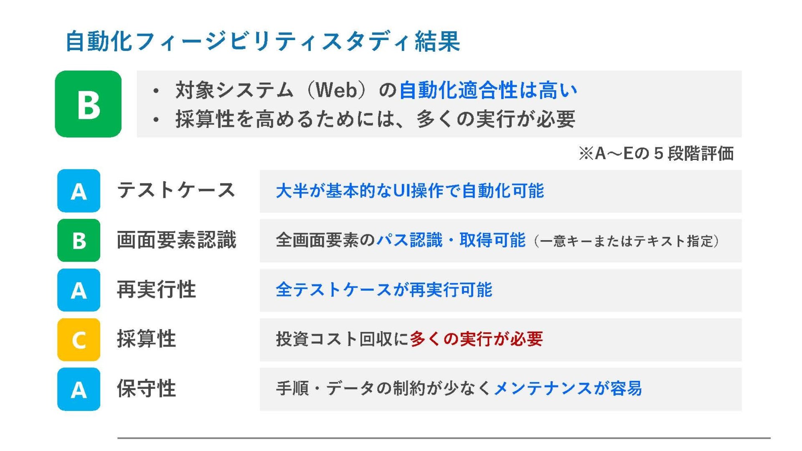Click the blue text メンテナンスが容易
This screenshot has width=802, height=451.
(568, 389)
